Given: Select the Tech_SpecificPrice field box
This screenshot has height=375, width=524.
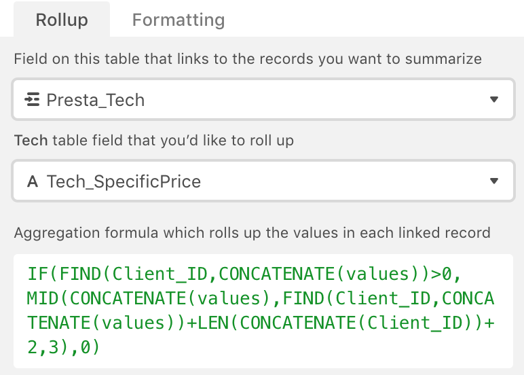Looking at the screenshot, I should pos(263,181).
